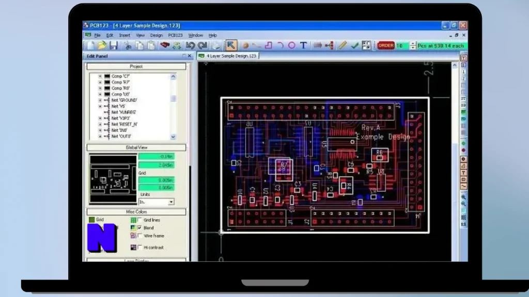Toggle the Grid lines checkbox
The width and height of the screenshot is (529, 297).
tap(140, 220)
